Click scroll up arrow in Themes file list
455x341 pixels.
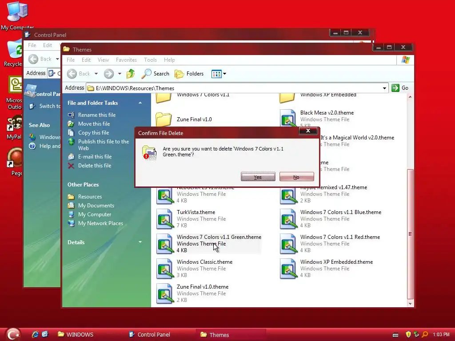410,97
